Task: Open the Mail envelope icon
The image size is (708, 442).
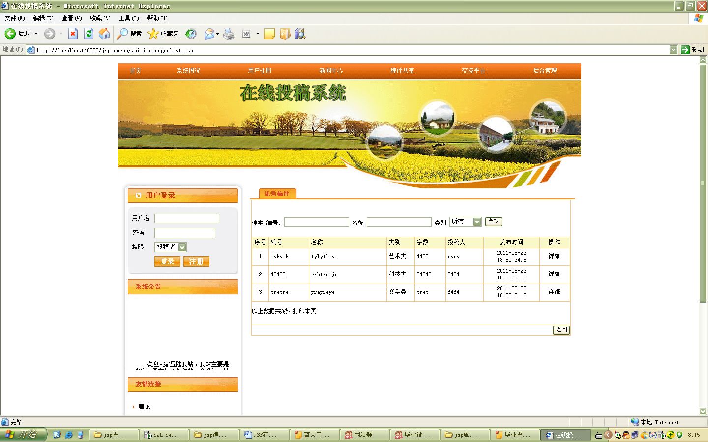Action: (x=209, y=34)
